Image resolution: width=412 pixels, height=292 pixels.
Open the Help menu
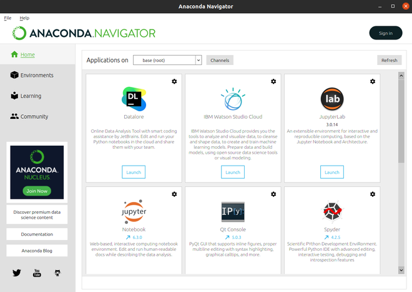pos(24,18)
